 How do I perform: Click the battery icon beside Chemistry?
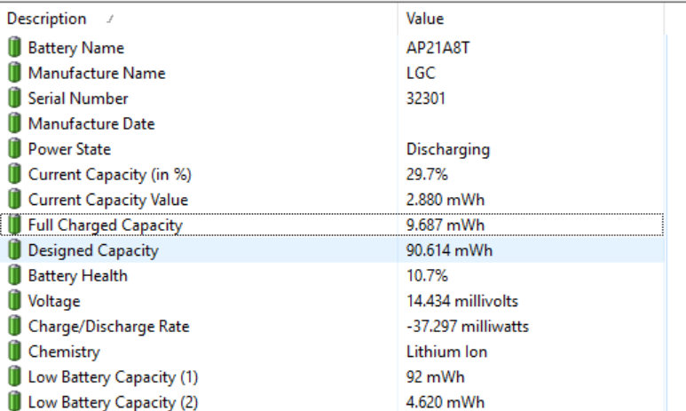coord(14,352)
